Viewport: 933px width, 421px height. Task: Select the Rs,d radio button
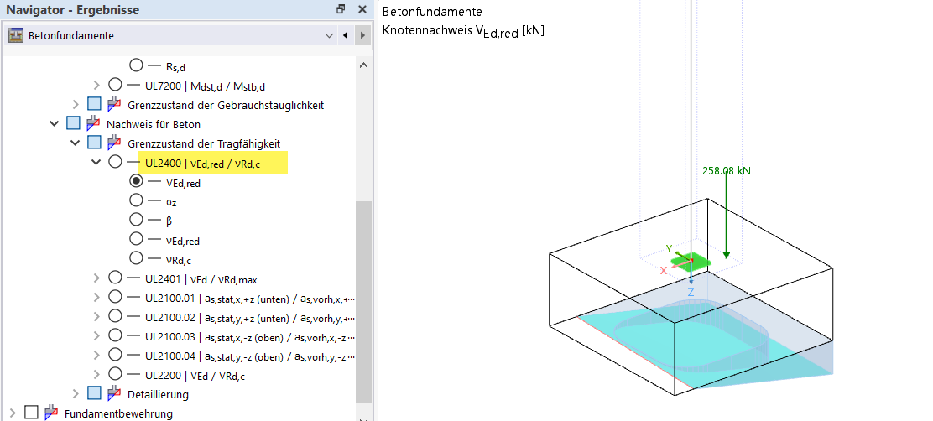pos(136,65)
